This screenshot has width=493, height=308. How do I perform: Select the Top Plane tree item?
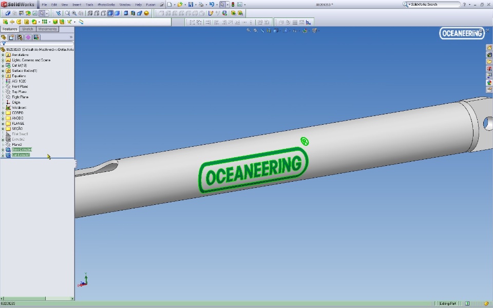(x=19, y=92)
